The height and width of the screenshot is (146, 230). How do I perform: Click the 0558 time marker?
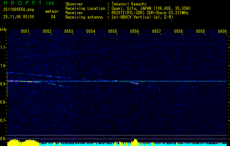click(178, 31)
